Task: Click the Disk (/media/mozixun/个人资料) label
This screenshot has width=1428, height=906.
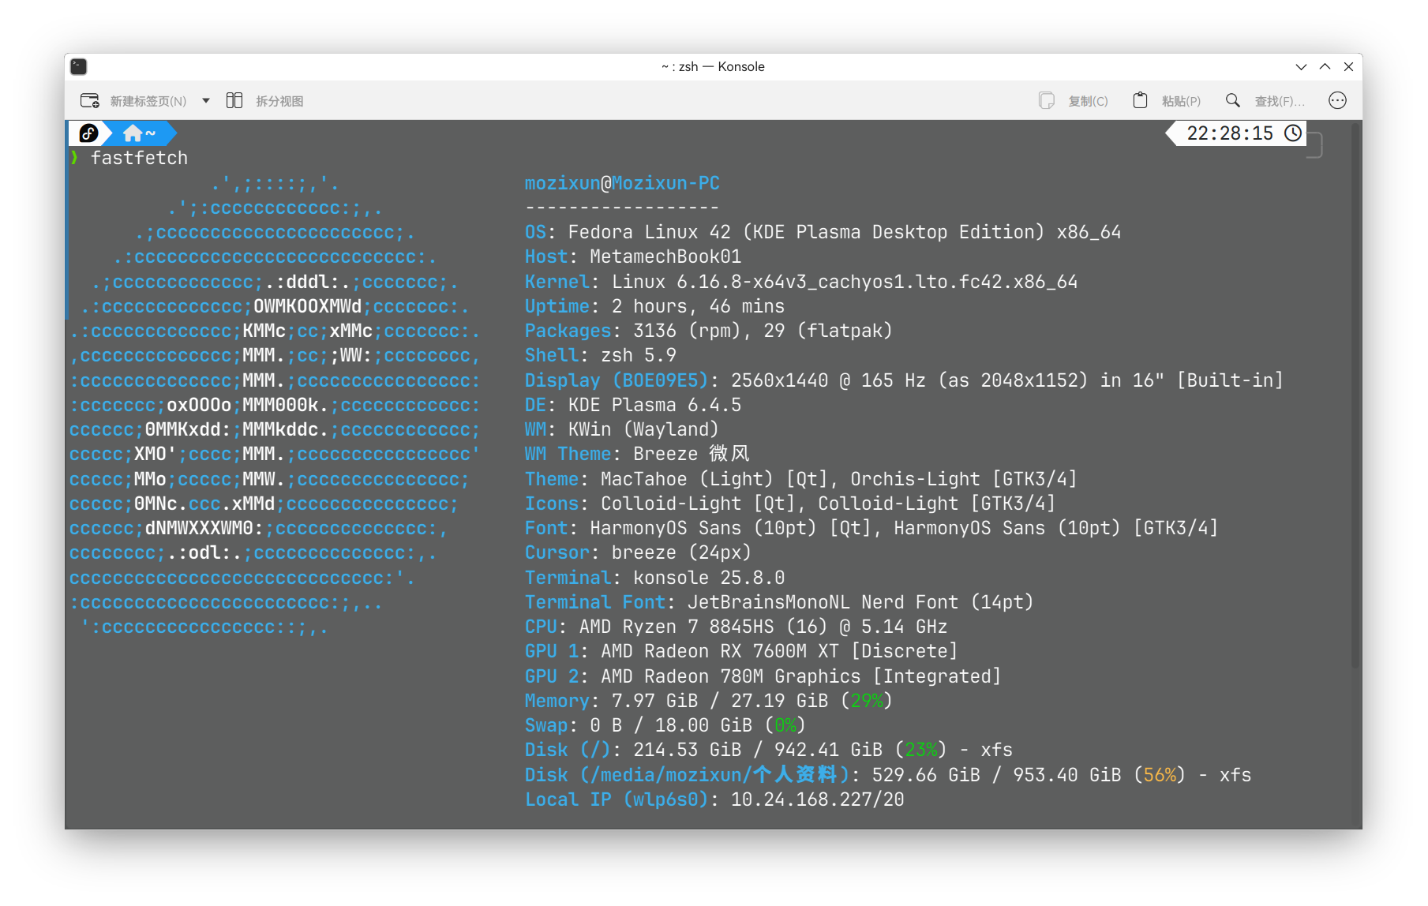Action: (687, 775)
